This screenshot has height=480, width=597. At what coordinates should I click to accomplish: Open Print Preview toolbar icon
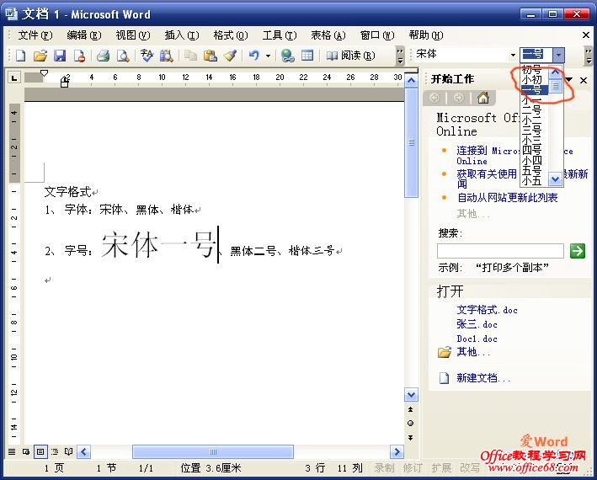[x=123, y=56]
